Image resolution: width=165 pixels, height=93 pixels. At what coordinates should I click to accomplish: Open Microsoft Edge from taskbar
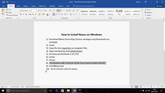(x=56, y=91)
